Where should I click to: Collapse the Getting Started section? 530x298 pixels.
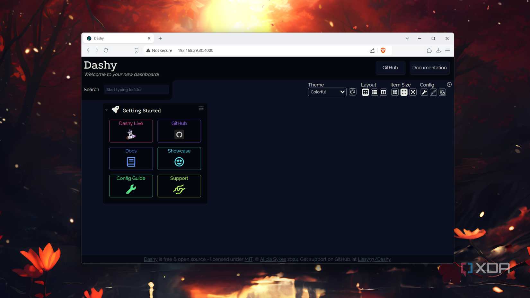pos(107,110)
